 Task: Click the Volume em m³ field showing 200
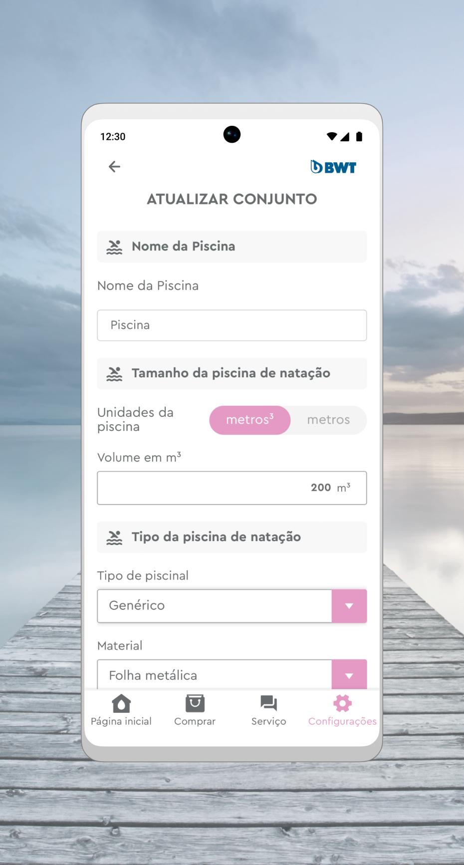click(x=232, y=488)
